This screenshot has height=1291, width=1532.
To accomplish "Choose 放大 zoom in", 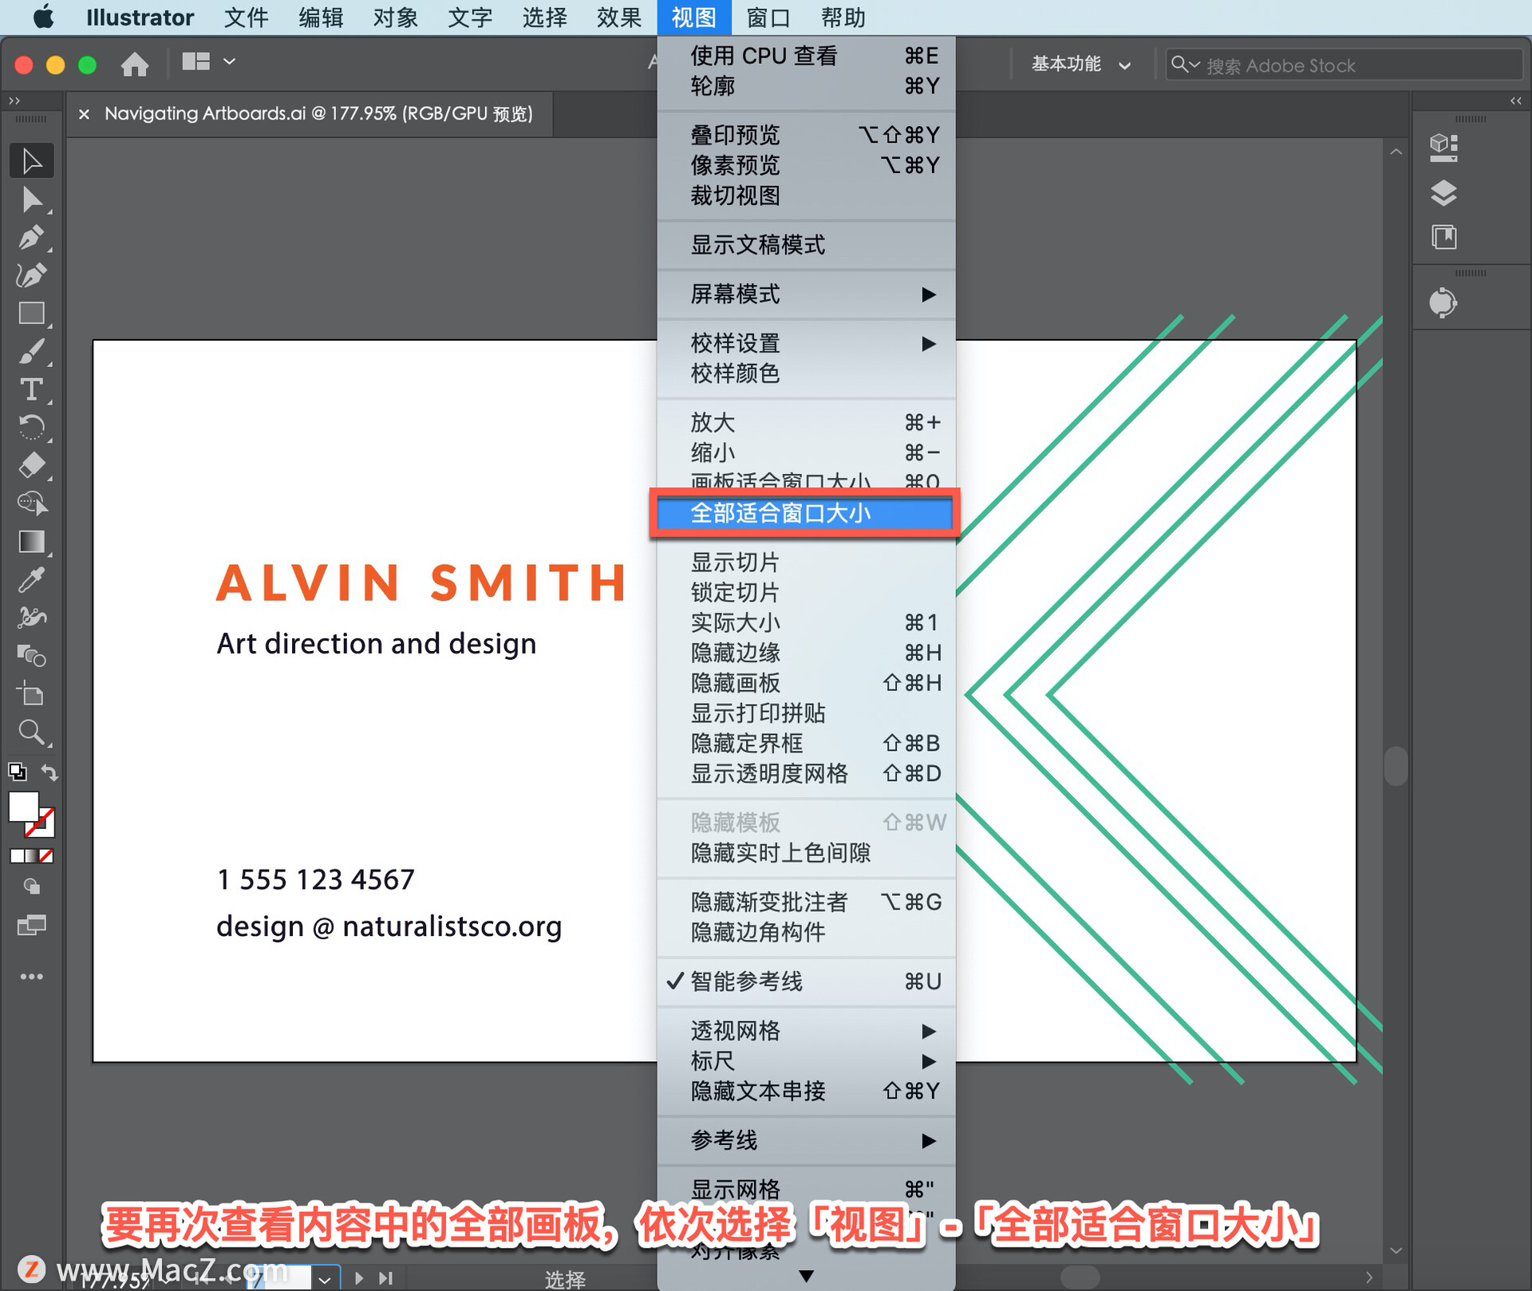I will click(806, 422).
